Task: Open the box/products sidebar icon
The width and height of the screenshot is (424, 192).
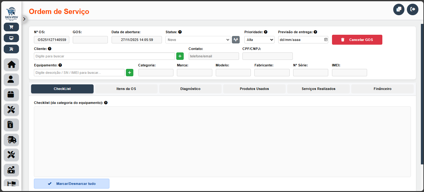Action: click(x=11, y=95)
